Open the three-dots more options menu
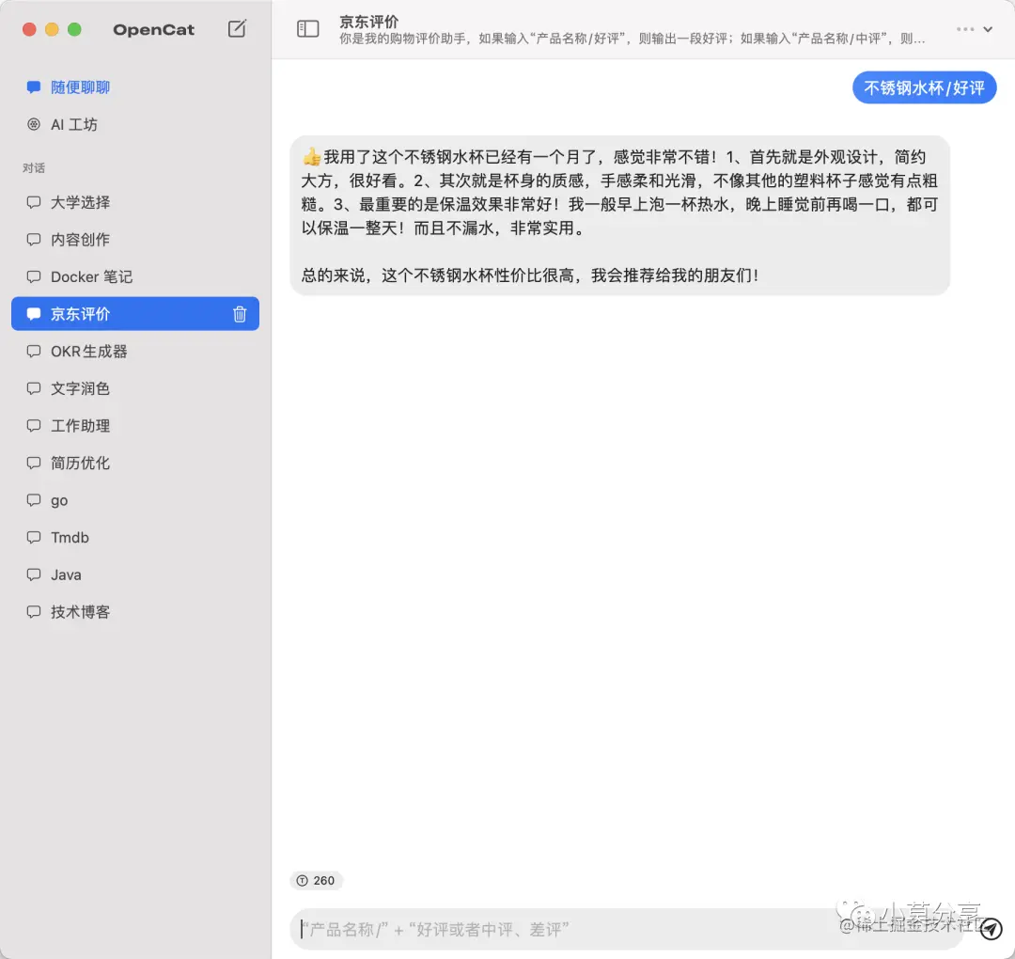 (x=964, y=29)
